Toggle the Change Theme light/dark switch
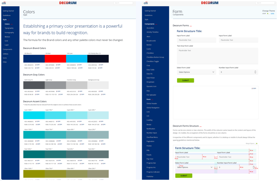This screenshot has width=278, height=181. 268,13
